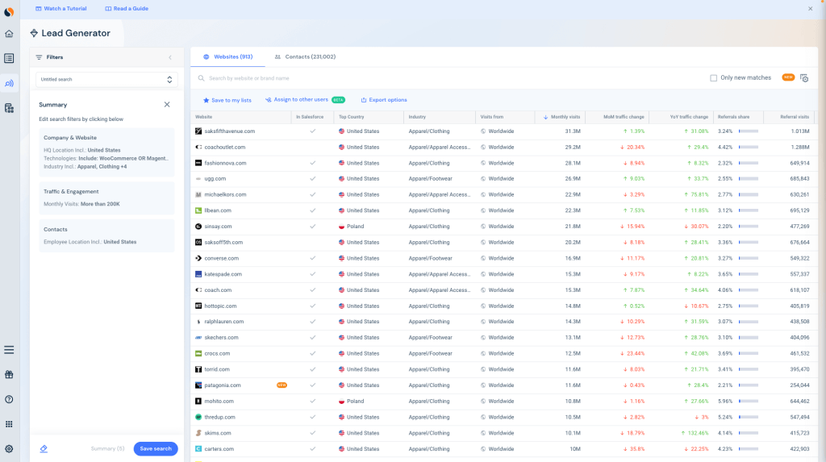Click coachoutlet.com favicon
Screen dimensions: 826x462
click(x=198, y=147)
